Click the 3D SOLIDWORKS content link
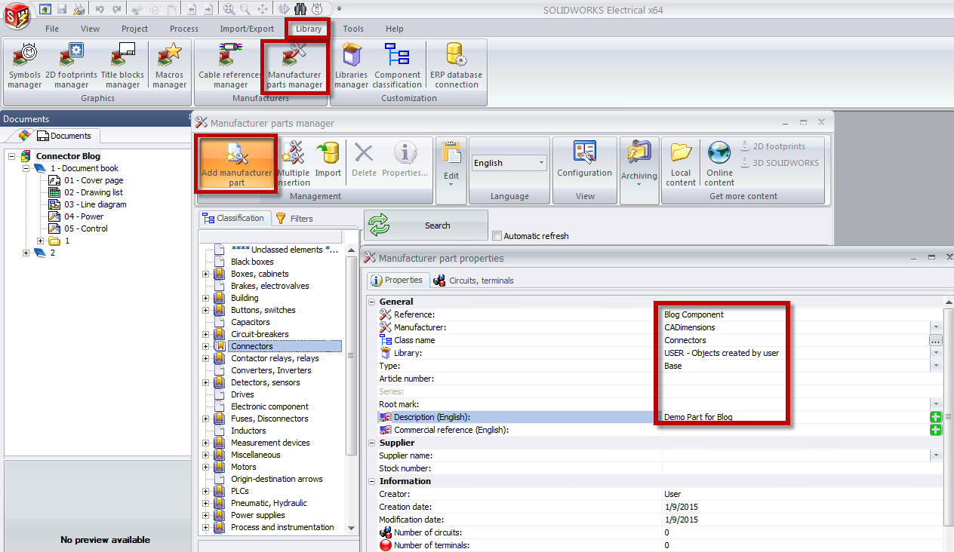The width and height of the screenshot is (954, 552). click(x=780, y=162)
